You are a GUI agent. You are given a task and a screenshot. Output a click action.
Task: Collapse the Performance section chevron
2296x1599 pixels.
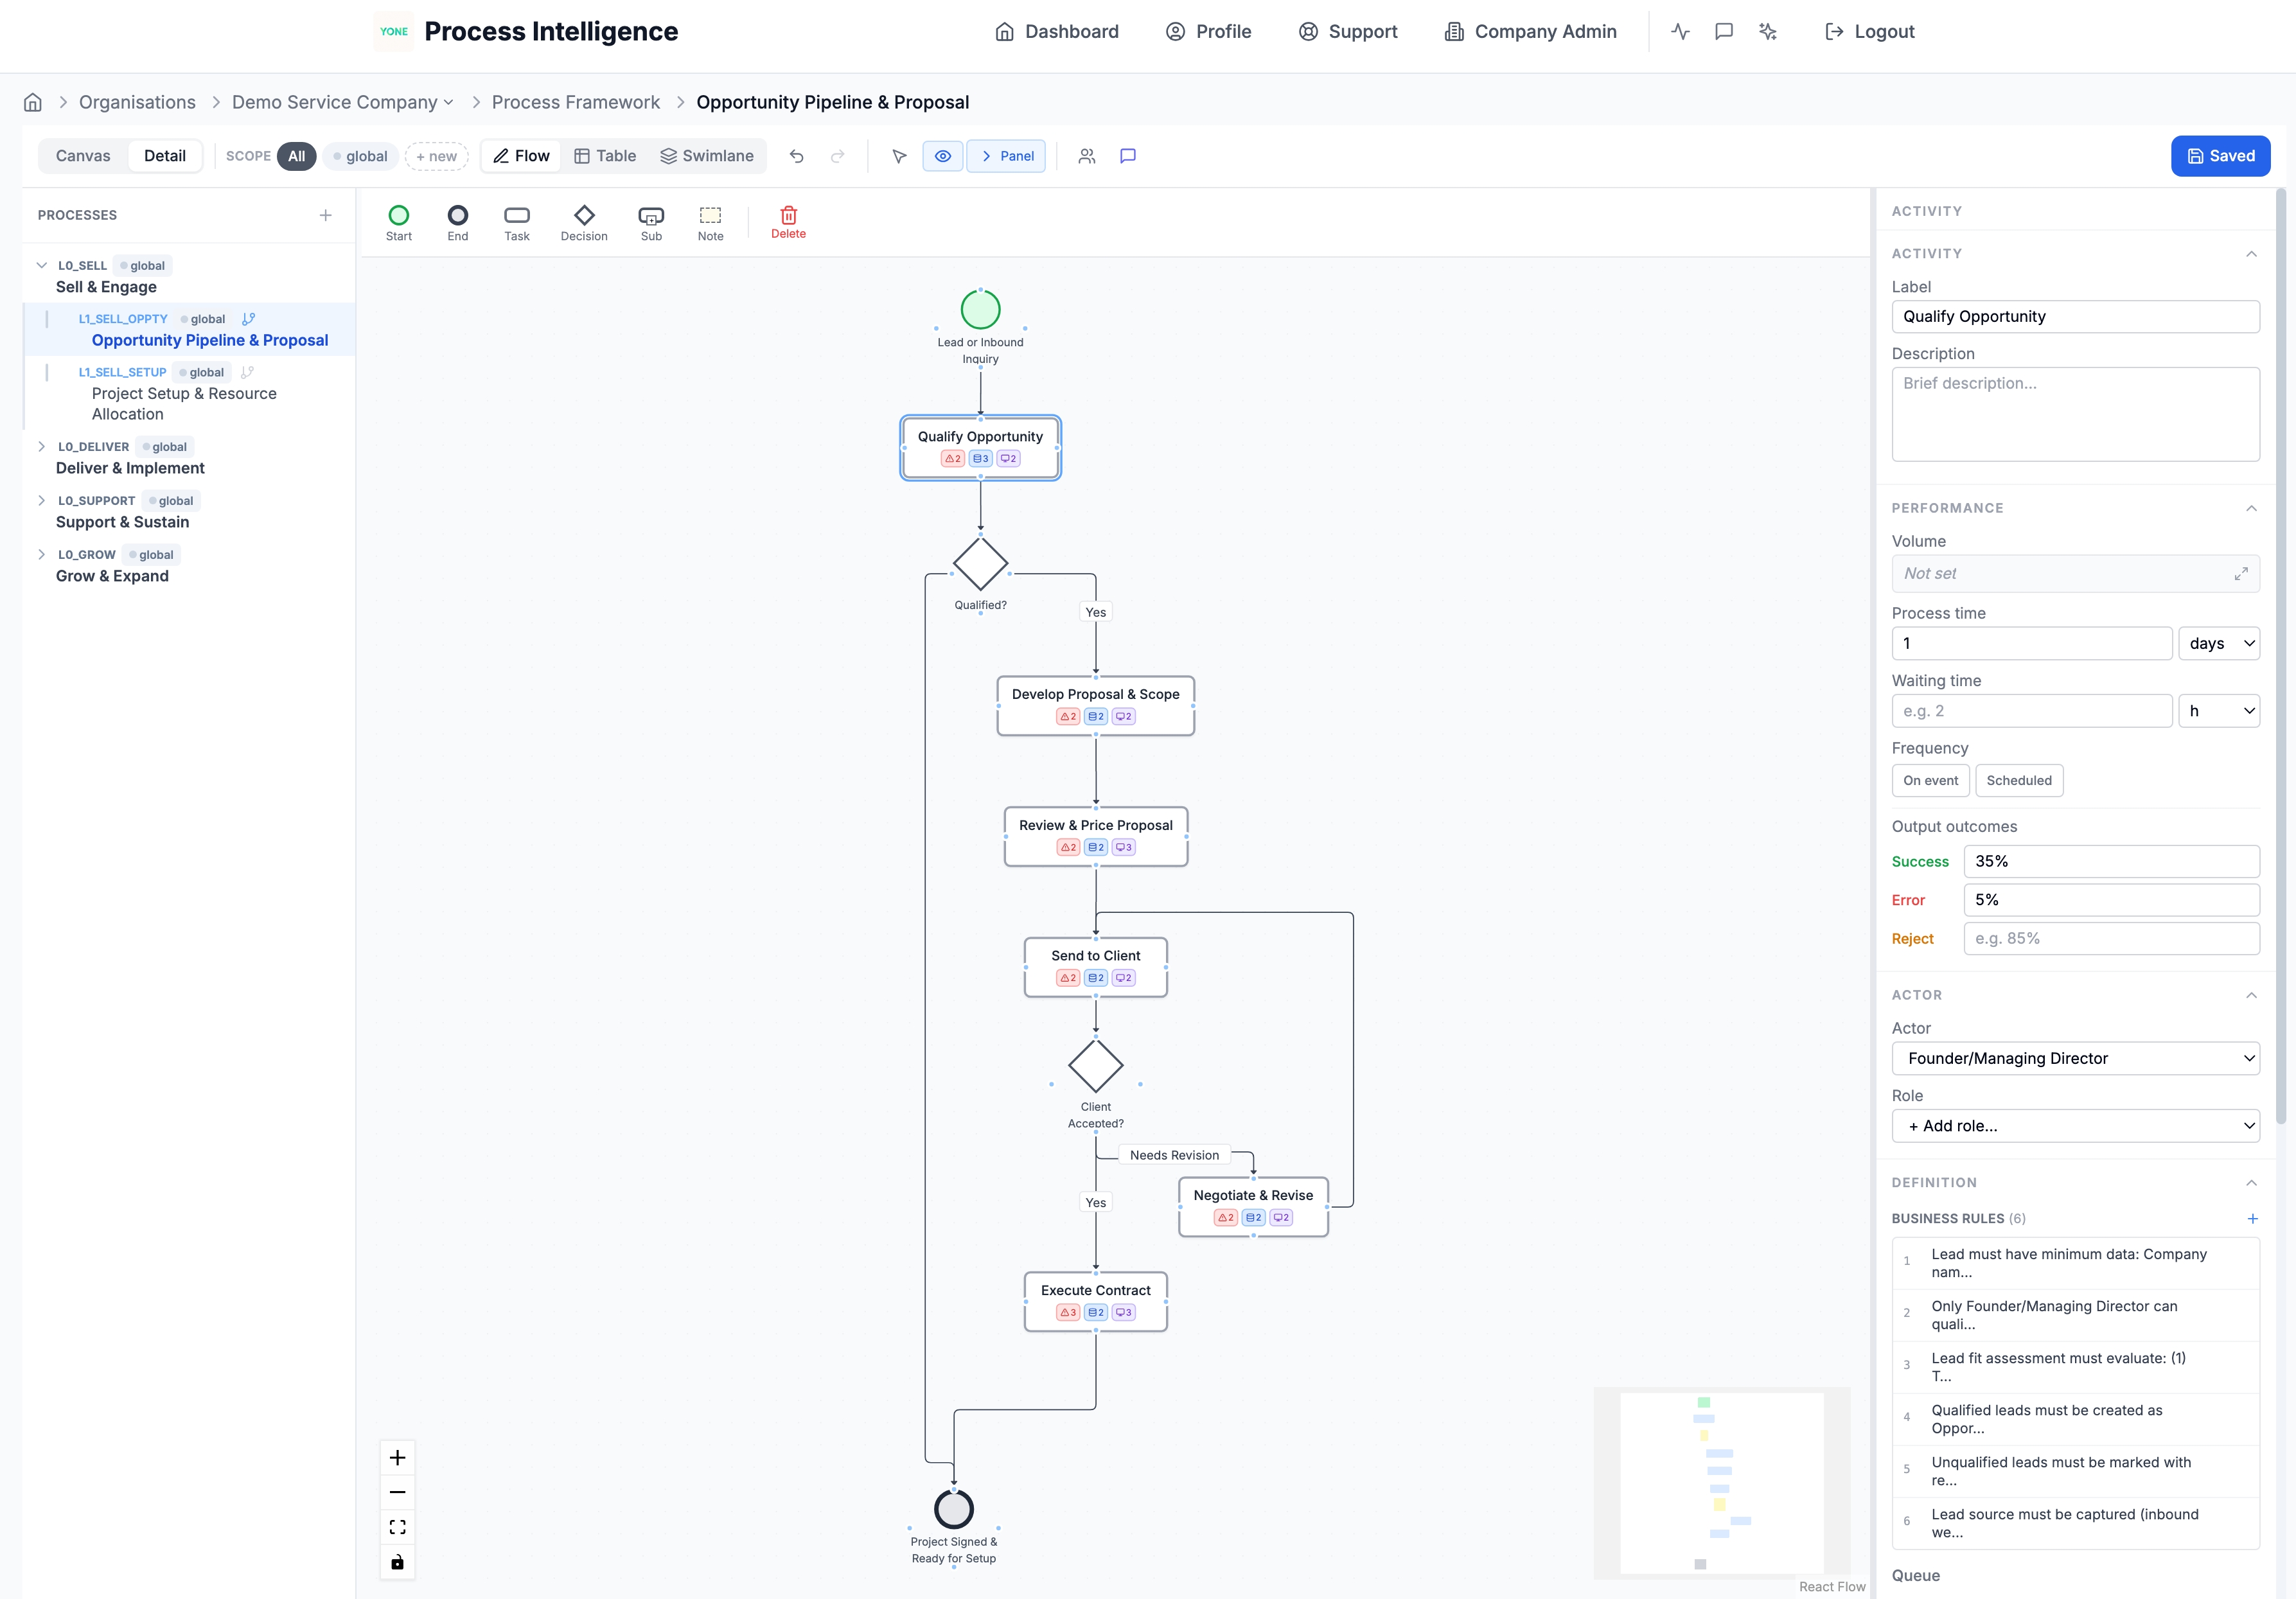point(2251,508)
